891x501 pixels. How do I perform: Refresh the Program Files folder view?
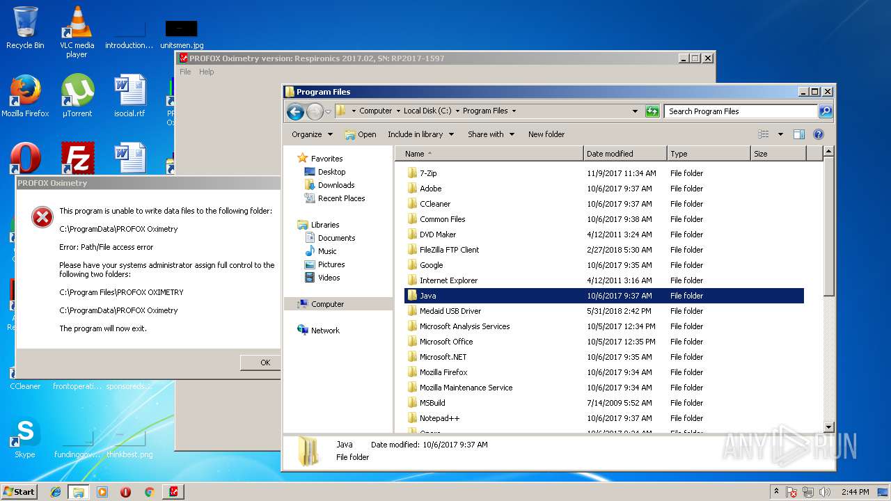[652, 111]
